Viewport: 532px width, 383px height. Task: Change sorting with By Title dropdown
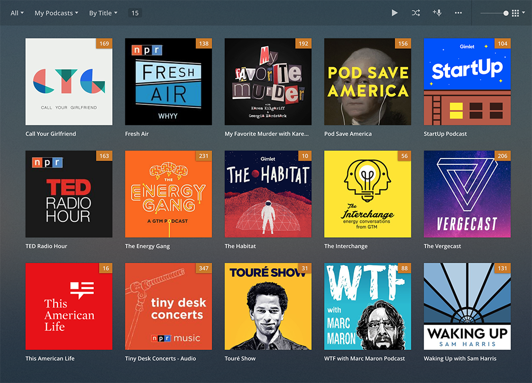point(103,13)
